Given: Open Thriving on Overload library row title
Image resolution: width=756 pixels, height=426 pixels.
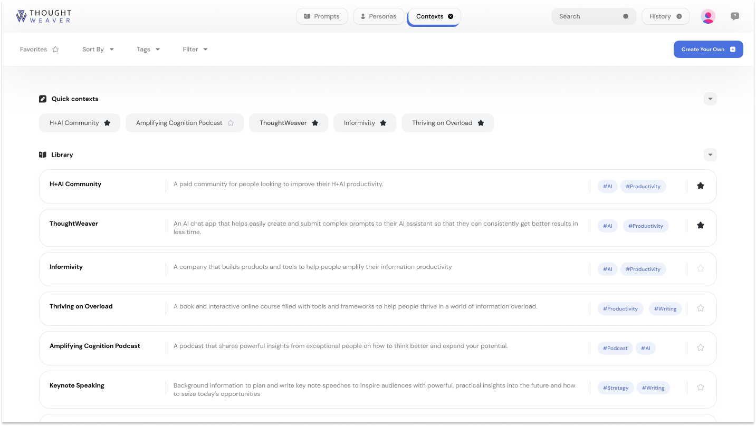Looking at the screenshot, I should (x=81, y=306).
